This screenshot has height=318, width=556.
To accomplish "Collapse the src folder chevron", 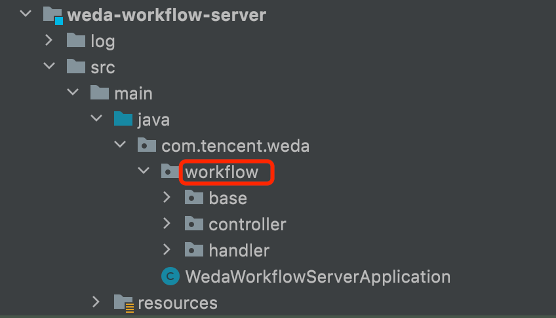I will point(49,66).
